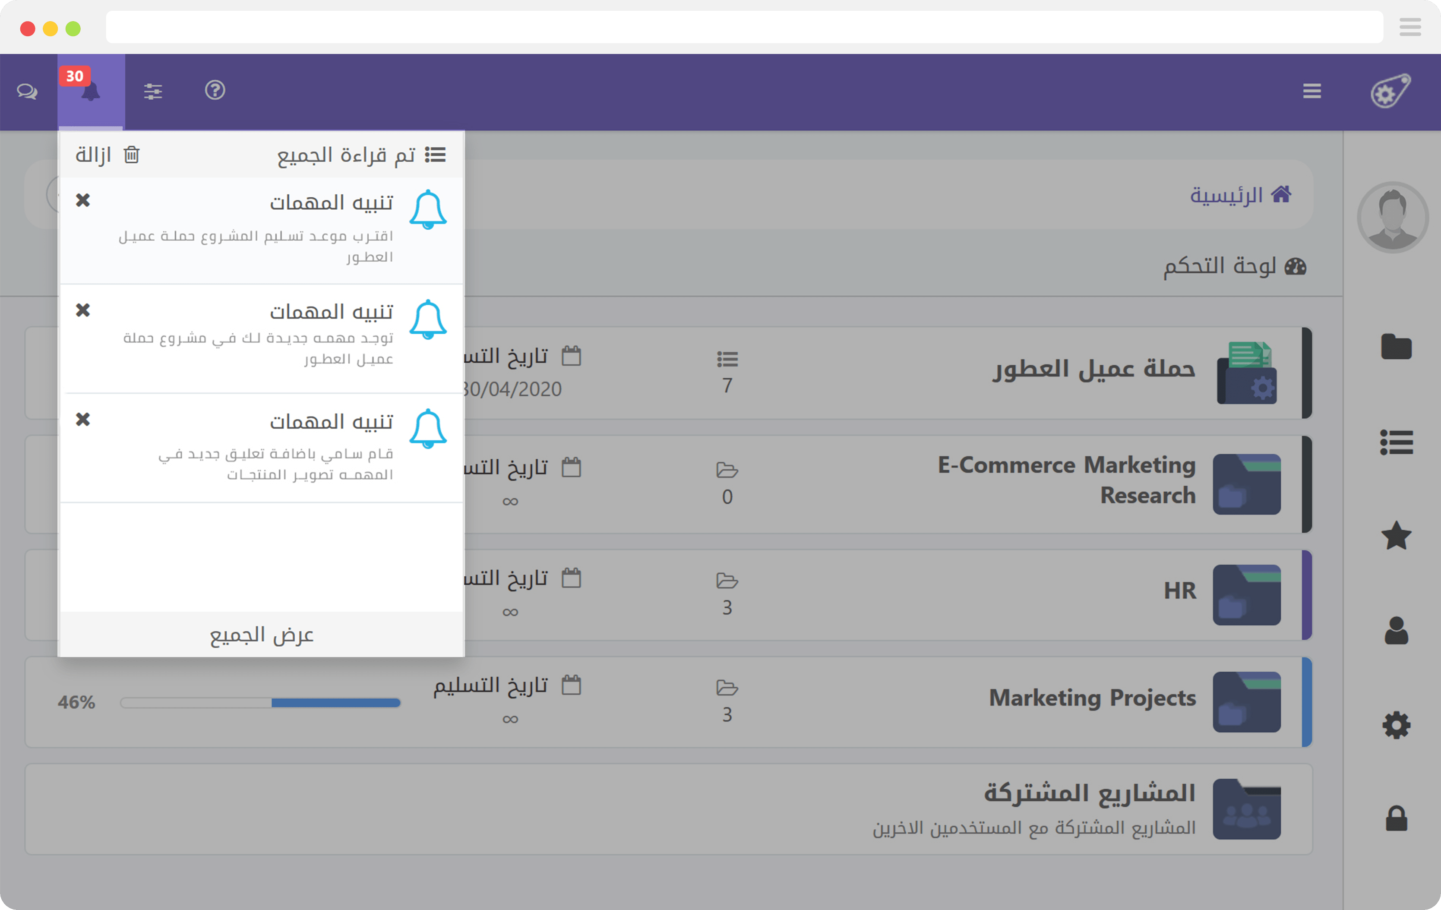The image size is (1441, 910).
Task: Click ازالة to clear notifications
Action: (x=108, y=155)
